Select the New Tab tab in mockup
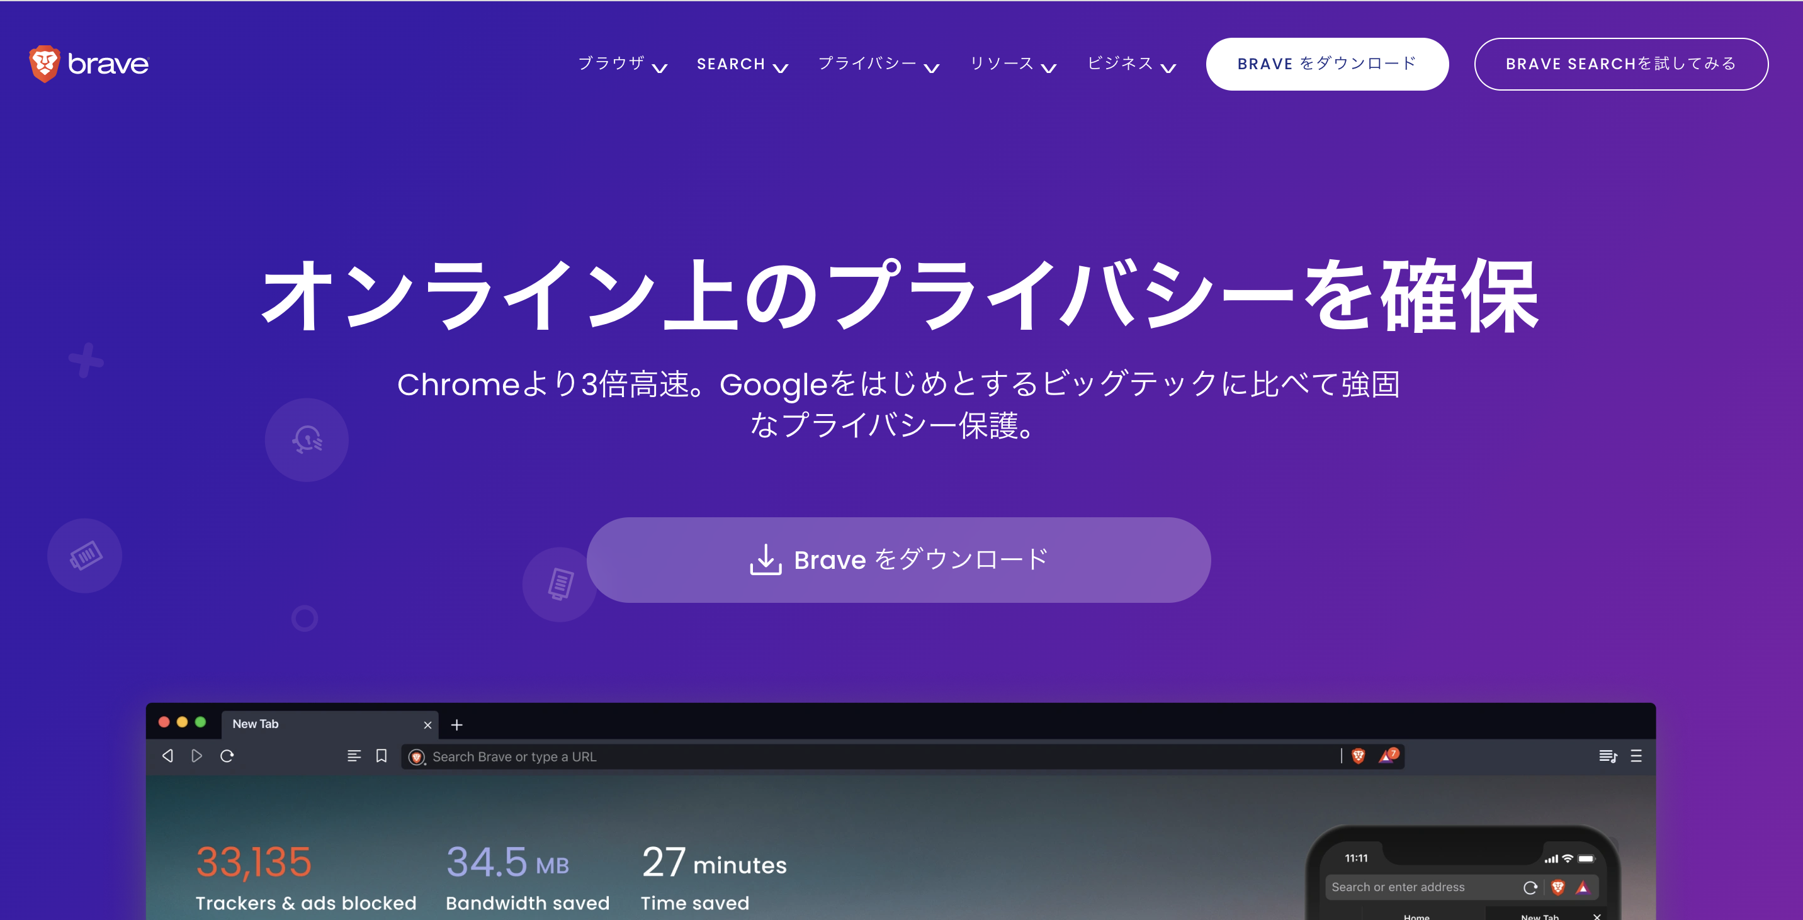 coord(329,724)
